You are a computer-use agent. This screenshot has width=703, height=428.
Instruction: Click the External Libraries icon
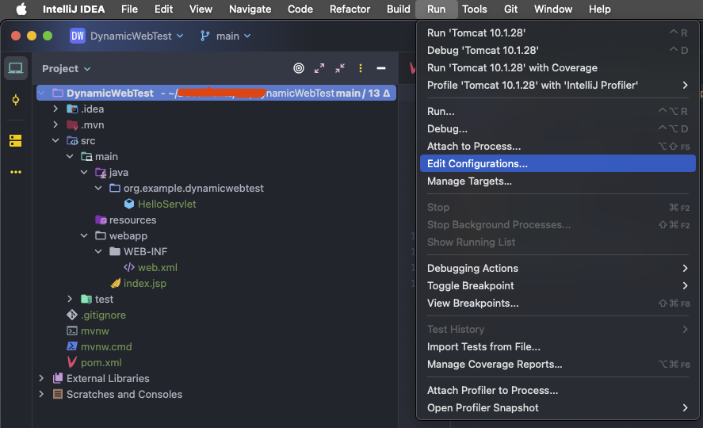58,378
